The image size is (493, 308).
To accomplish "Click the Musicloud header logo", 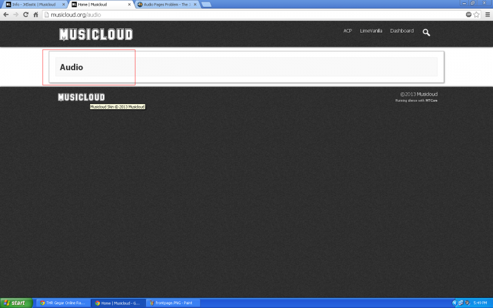I will [x=96, y=34].
